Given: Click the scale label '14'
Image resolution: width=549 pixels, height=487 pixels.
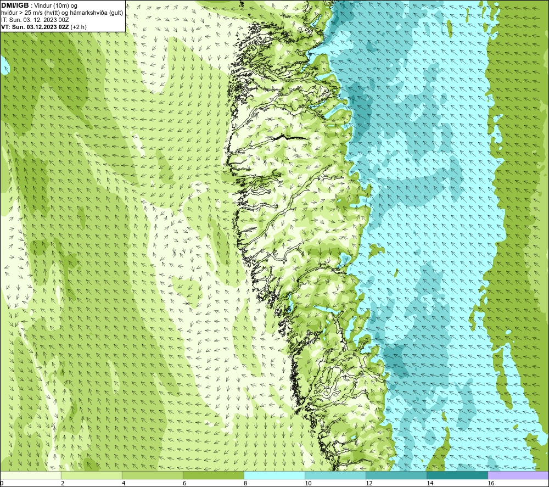Looking at the screenshot, I should pyautogui.click(x=430, y=483).
